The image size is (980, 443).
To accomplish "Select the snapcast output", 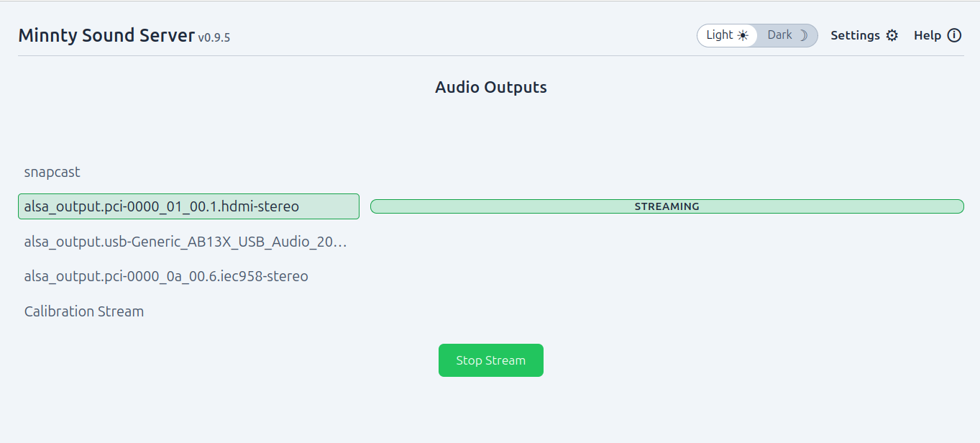I will tap(188, 172).
